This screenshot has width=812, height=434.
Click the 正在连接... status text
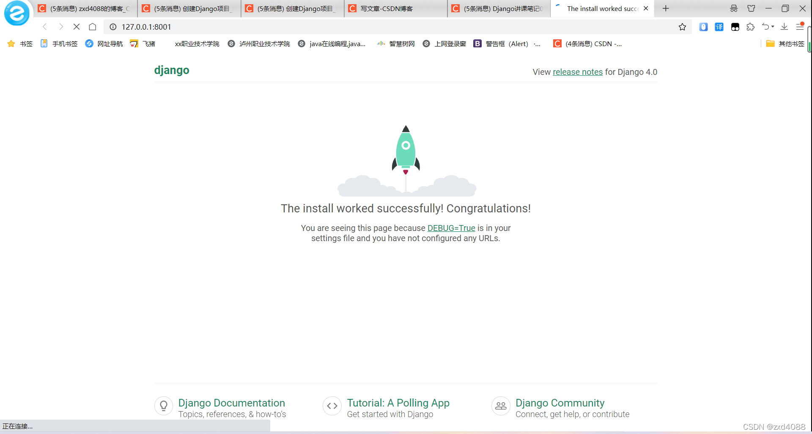pos(18,426)
